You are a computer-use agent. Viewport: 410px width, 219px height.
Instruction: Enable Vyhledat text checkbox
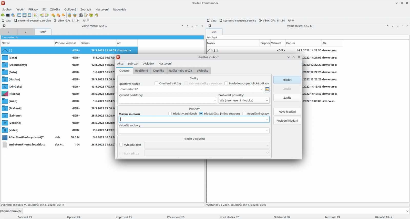tap(121, 145)
